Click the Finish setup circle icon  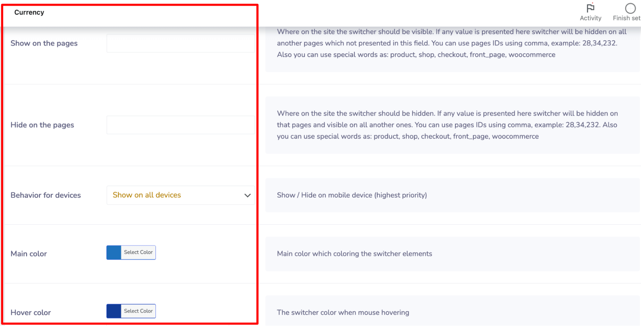(630, 8)
